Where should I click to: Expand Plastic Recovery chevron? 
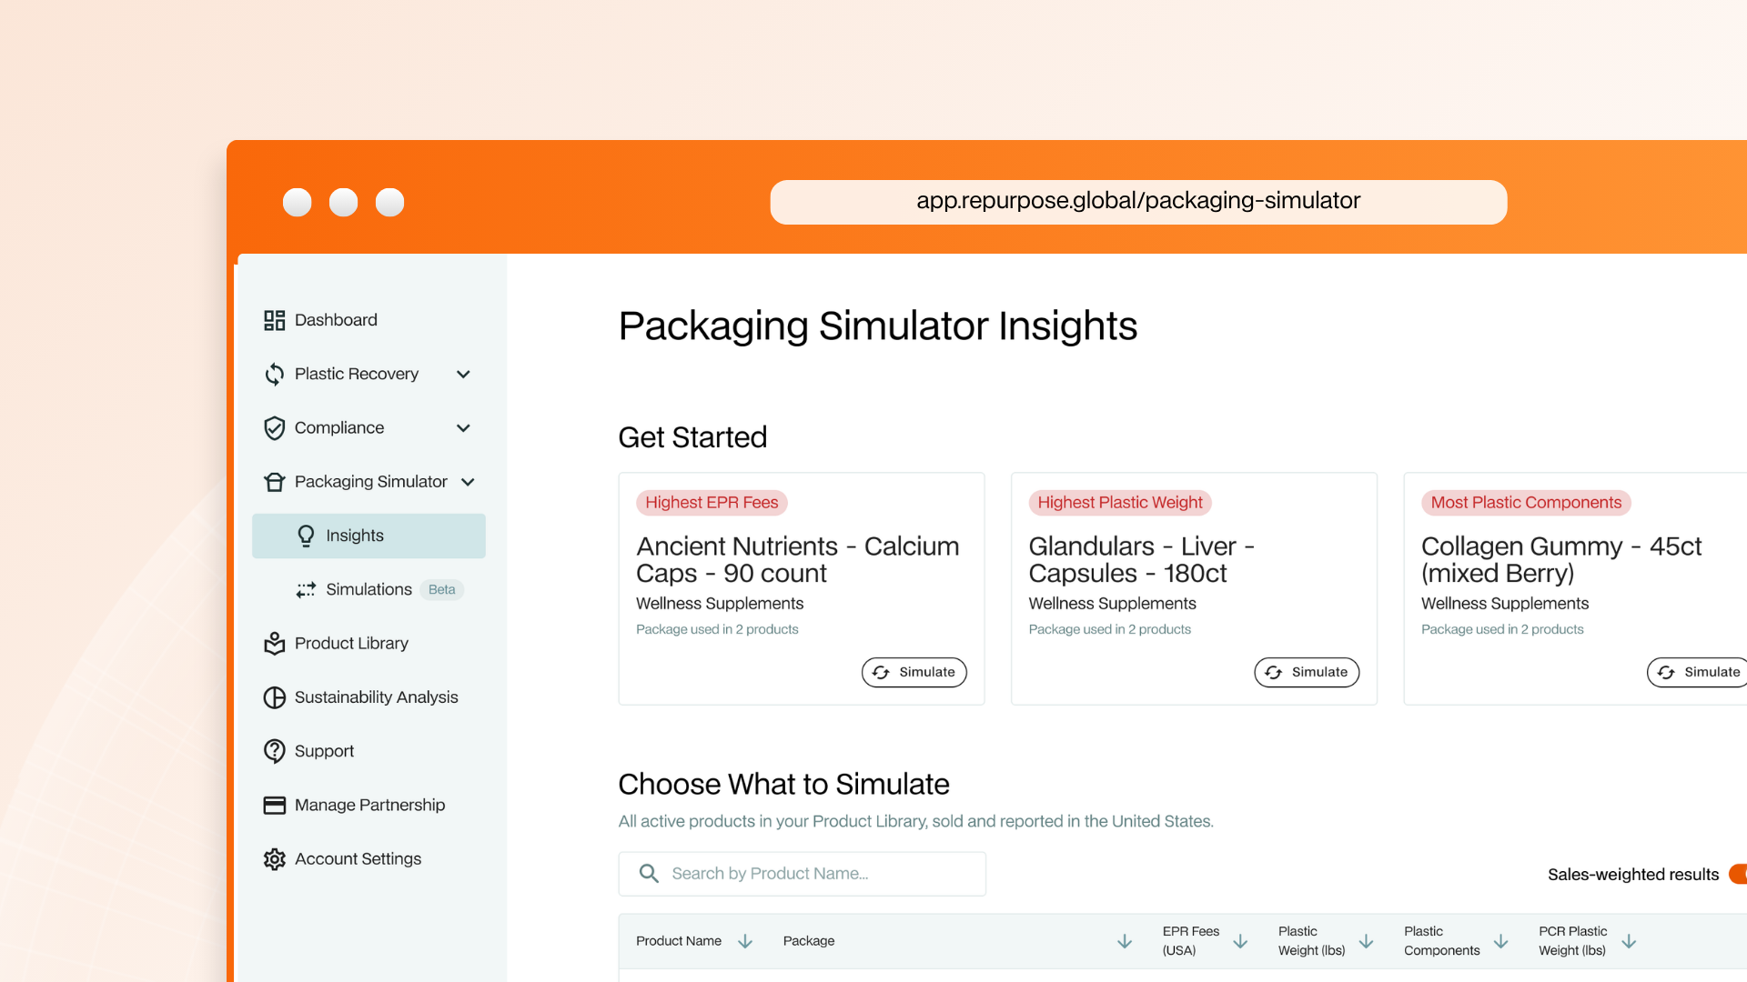click(x=463, y=374)
